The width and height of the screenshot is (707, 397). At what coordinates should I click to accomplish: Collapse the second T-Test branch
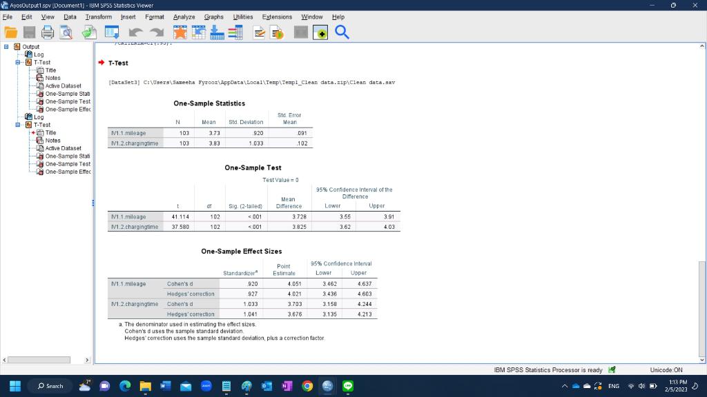point(17,124)
